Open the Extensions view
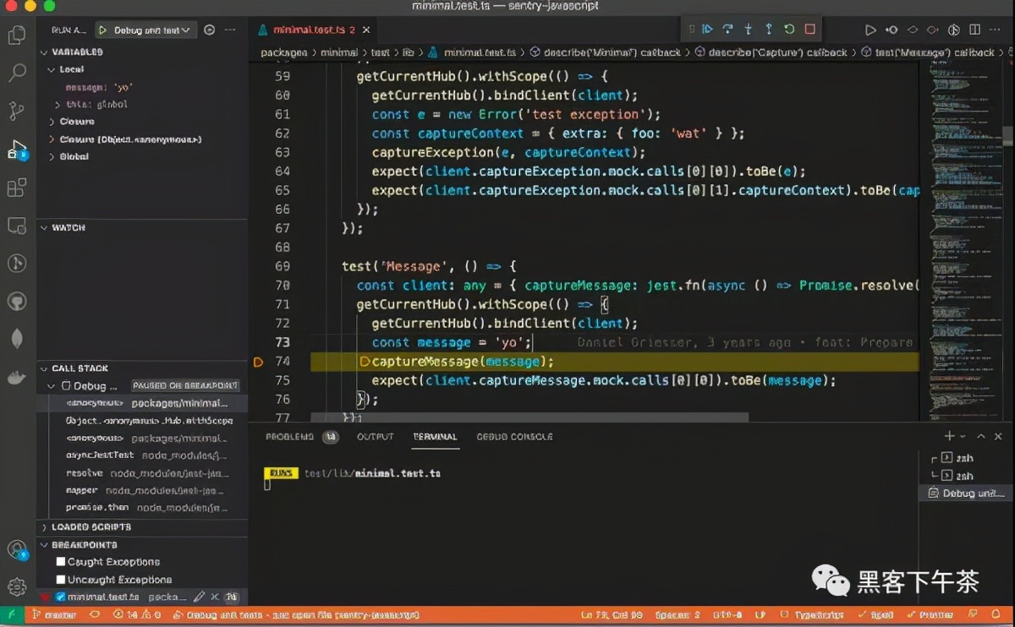The height and width of the screenshot is (627, 1015). click(16, 188)
